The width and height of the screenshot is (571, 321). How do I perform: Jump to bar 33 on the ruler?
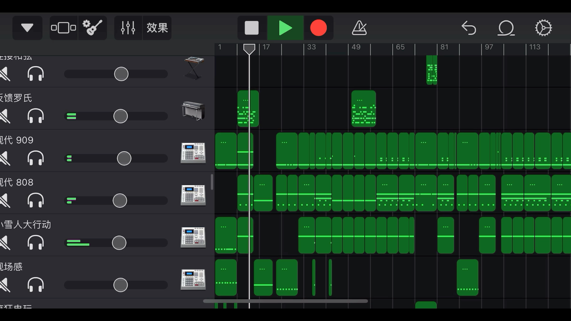[311, 47]
